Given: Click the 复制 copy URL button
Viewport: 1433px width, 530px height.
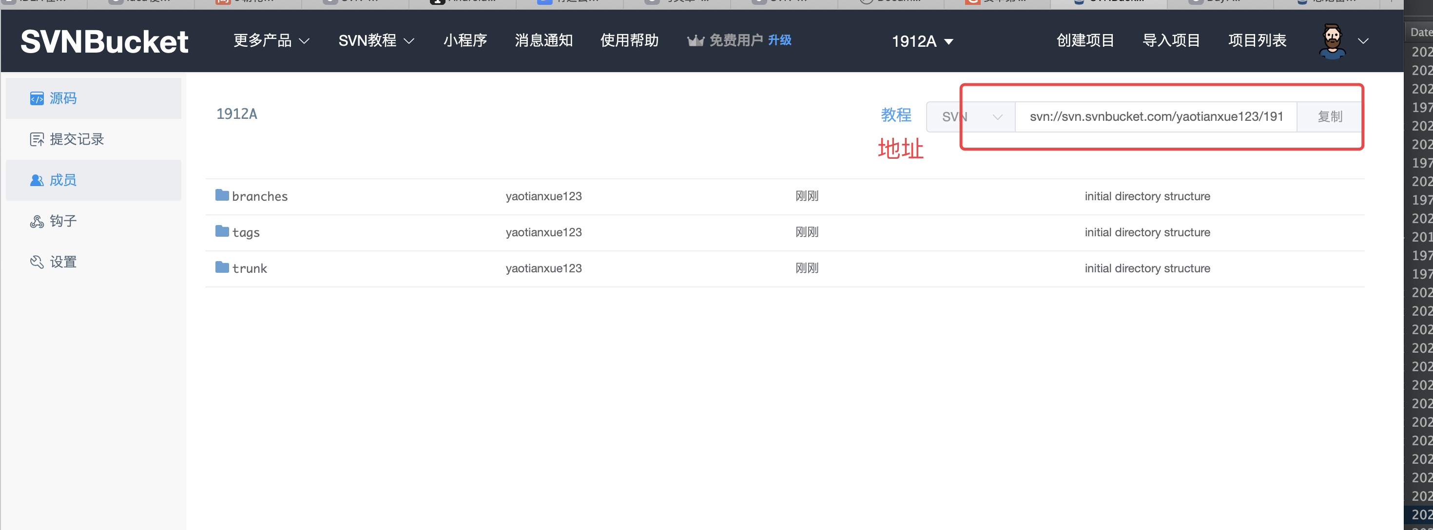Looking at the screenshot, I should click(x=1329, y=117).
